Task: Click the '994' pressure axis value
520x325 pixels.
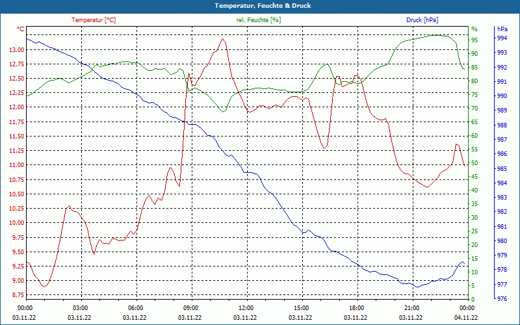Action: click(502, 38)
